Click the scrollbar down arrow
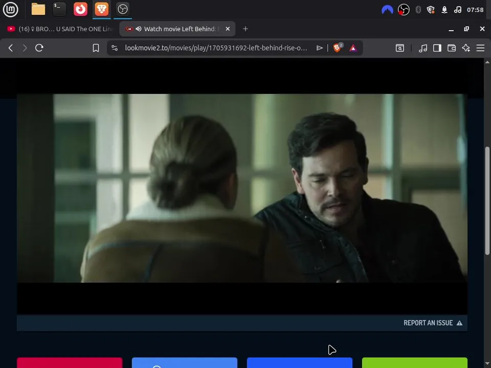Image resolution: width=491 pixels, height=368 pixels. [x=487, y=364]
